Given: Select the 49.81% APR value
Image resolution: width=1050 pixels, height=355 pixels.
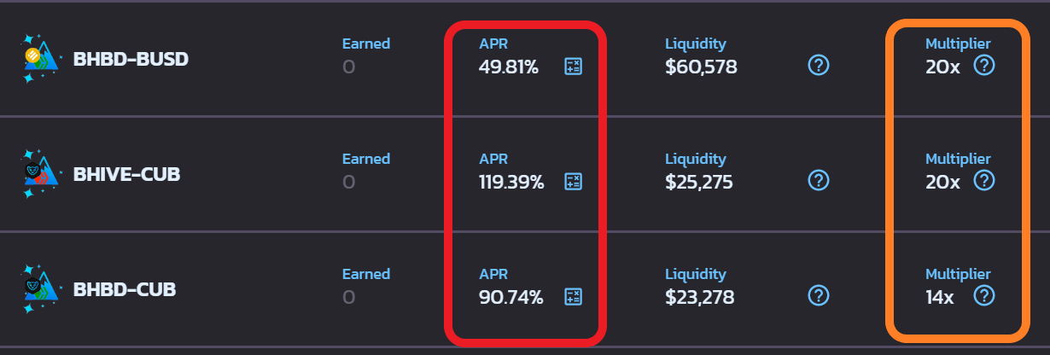Looking at the screenshot, I should [509, 67].
